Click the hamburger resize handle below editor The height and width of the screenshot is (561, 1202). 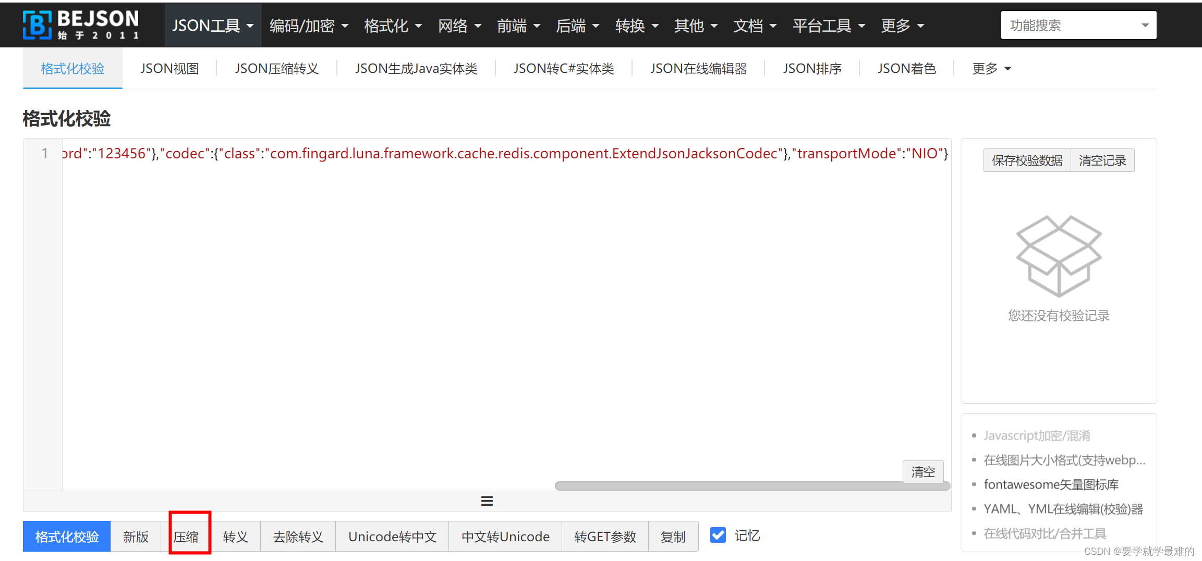(487, 501)
